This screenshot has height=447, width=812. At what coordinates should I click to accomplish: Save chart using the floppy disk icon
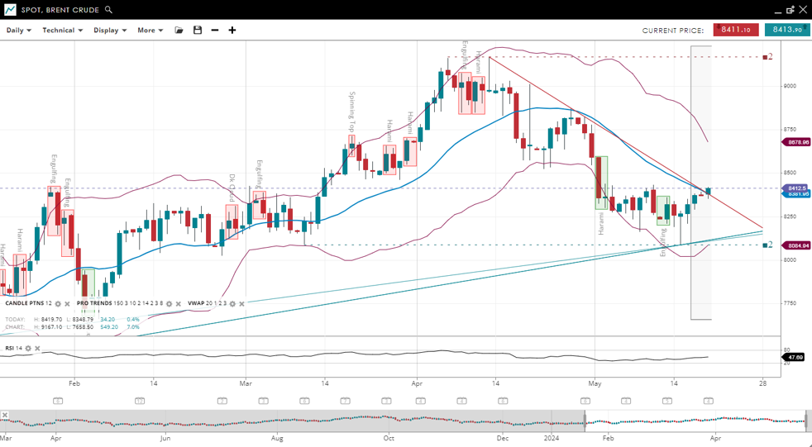pos(198,31)
